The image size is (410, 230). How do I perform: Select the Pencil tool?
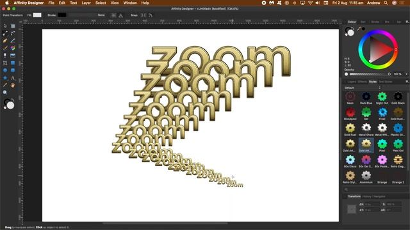pyautogui.click(x=13, y=40)
